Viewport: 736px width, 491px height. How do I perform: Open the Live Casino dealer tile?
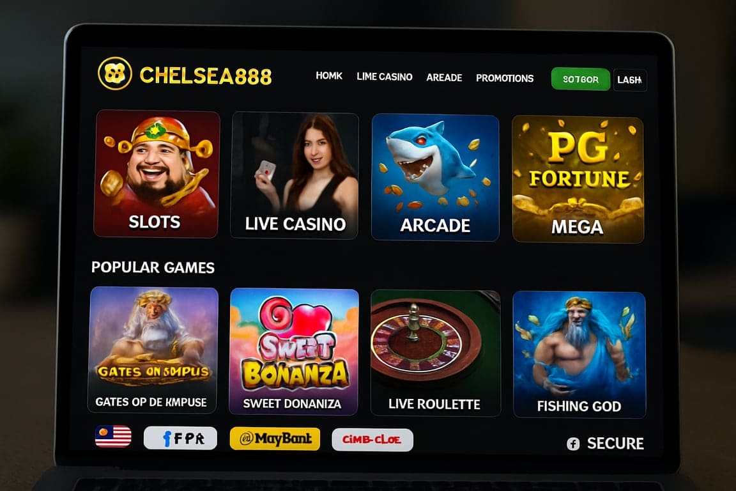(295, 175)
